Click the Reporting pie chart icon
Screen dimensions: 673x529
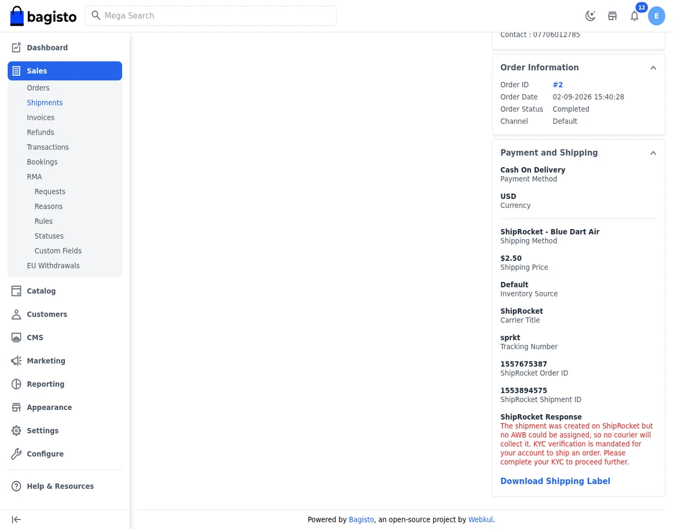click(16, 384)
